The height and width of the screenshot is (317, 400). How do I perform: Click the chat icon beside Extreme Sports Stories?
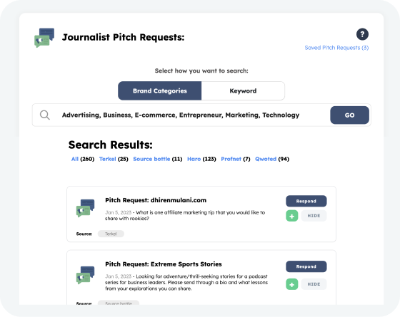click(x=85, y=275)
